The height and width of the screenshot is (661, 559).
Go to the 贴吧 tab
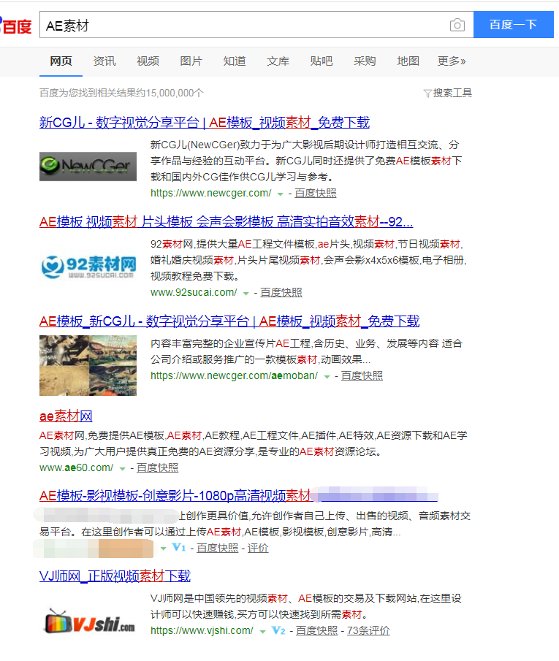pos(322,61)
